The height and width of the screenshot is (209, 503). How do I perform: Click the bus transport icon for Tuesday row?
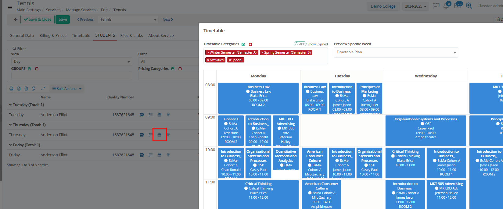pyautogui.click(x=142, y=115)
